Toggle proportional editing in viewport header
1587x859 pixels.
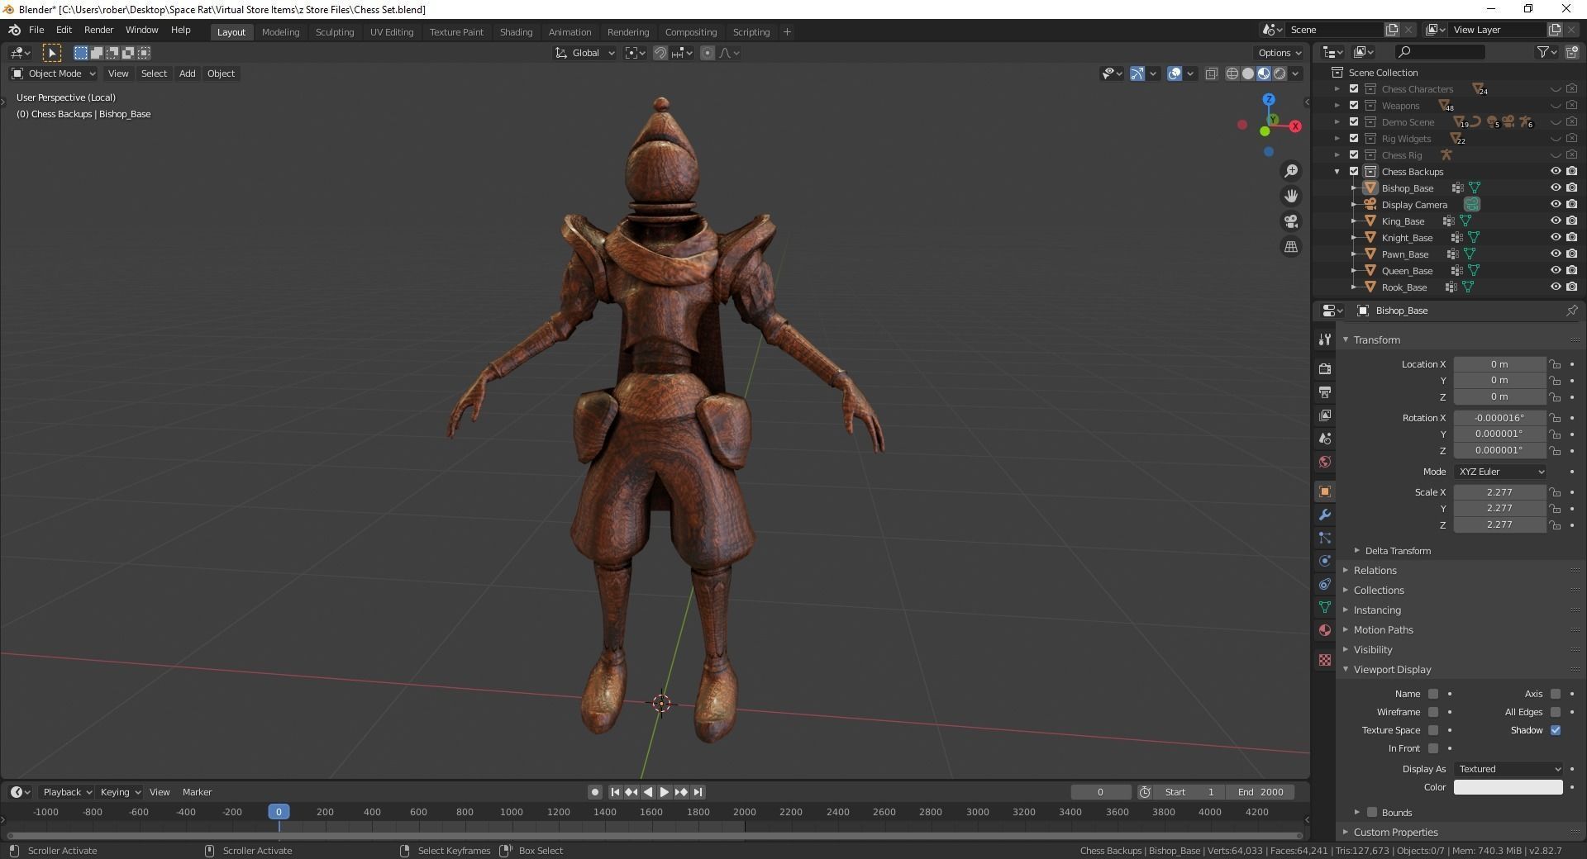click(708, 53)
